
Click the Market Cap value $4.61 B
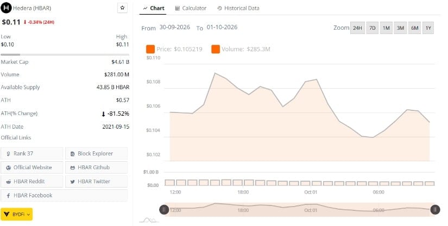pyautogui.click(x=121, y=62)
